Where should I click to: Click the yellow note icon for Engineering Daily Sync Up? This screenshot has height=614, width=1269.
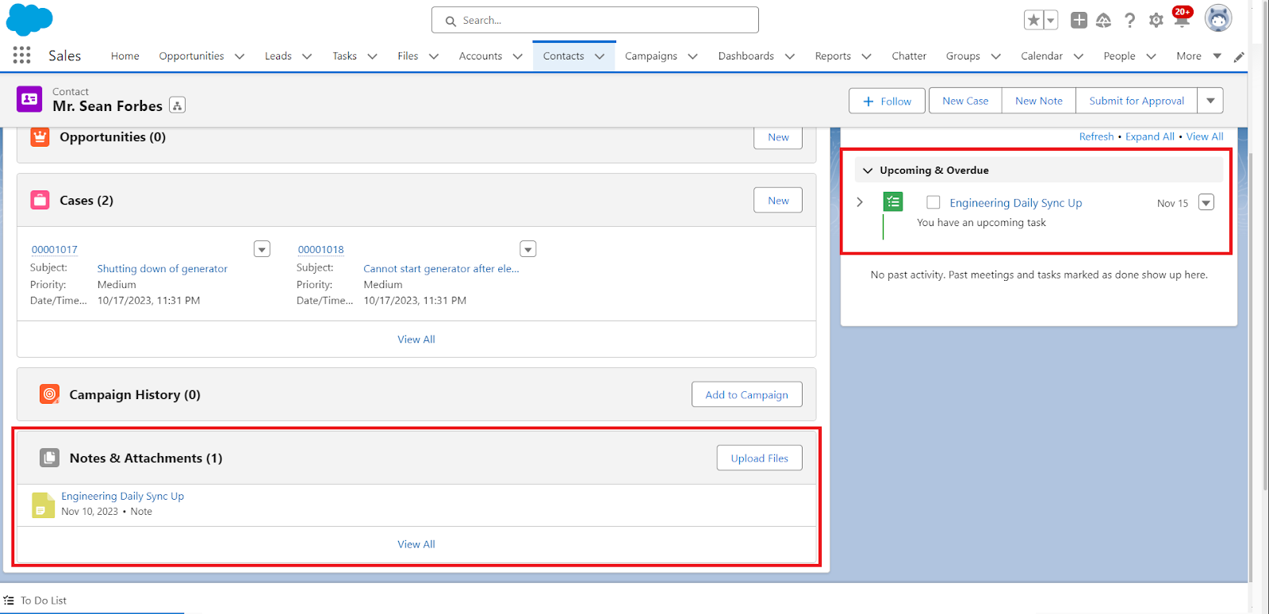coord(43,505)
